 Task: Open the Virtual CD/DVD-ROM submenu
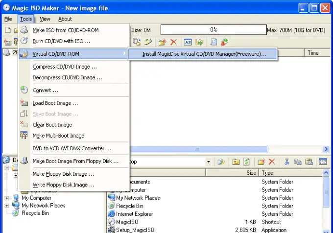pos(74,54)
